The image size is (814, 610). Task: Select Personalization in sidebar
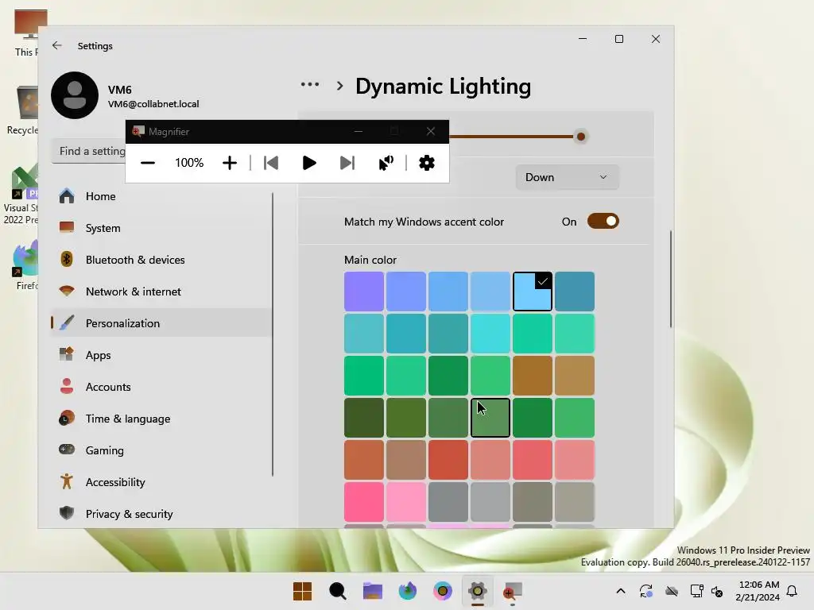click(x=161, y=323)
